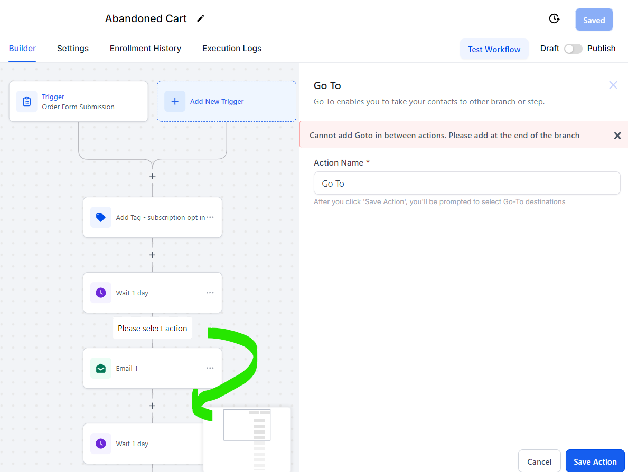Viewport: 628px width, 472px height.
Task: Cancel the Go To action
Action: point(539,461)
